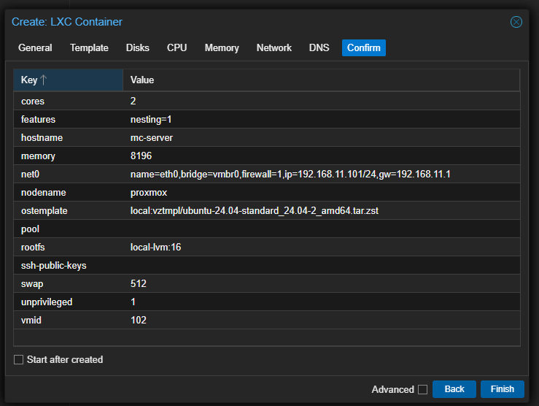This screenshot has width=539, height=406.
Task: Click the Finish button
Action: [x=502, y=389]
